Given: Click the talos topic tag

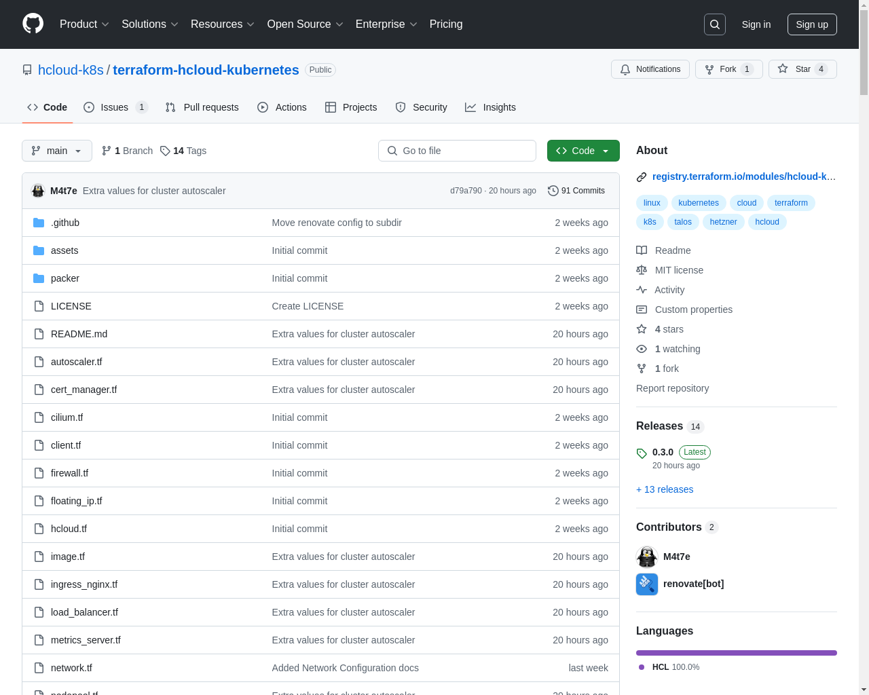Looking at the screenshot, I should (x=683, y=222).
